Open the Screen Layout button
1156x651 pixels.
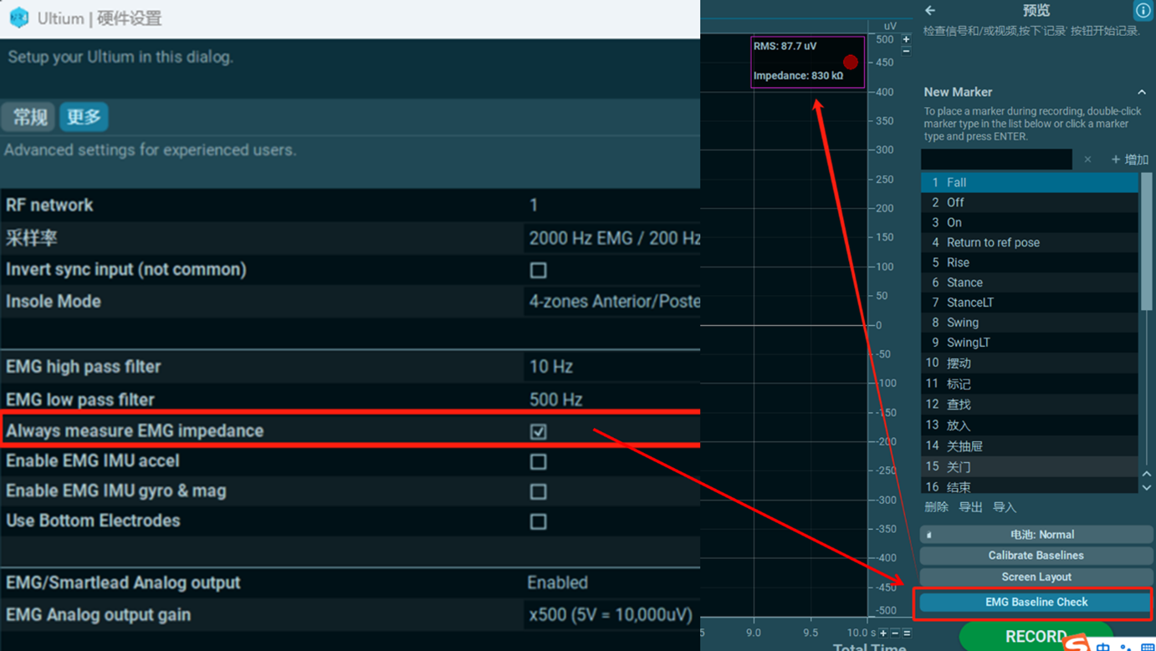pos(1036,577)
